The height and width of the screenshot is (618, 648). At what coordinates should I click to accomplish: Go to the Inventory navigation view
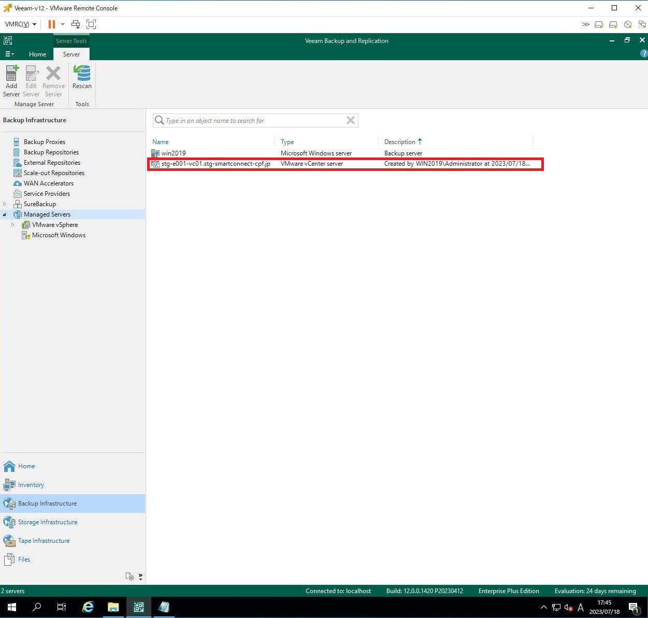pyautogui.click(x=73, y=485)
